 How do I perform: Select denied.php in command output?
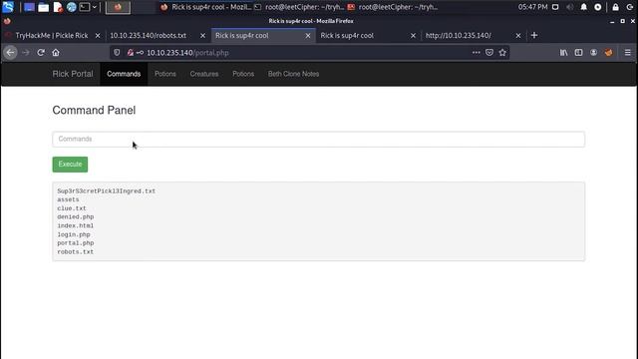pos(76,217)
